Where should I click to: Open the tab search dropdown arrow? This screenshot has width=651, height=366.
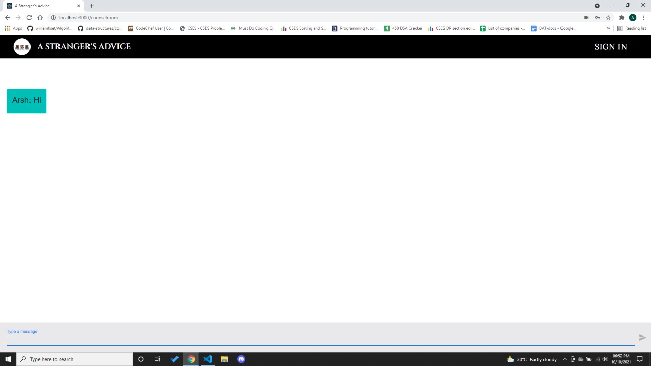597,6
